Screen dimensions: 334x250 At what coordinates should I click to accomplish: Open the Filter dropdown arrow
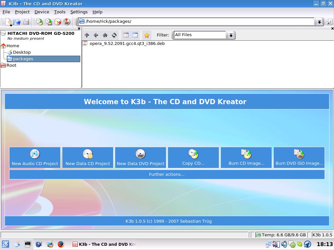[x=231, y=35]
